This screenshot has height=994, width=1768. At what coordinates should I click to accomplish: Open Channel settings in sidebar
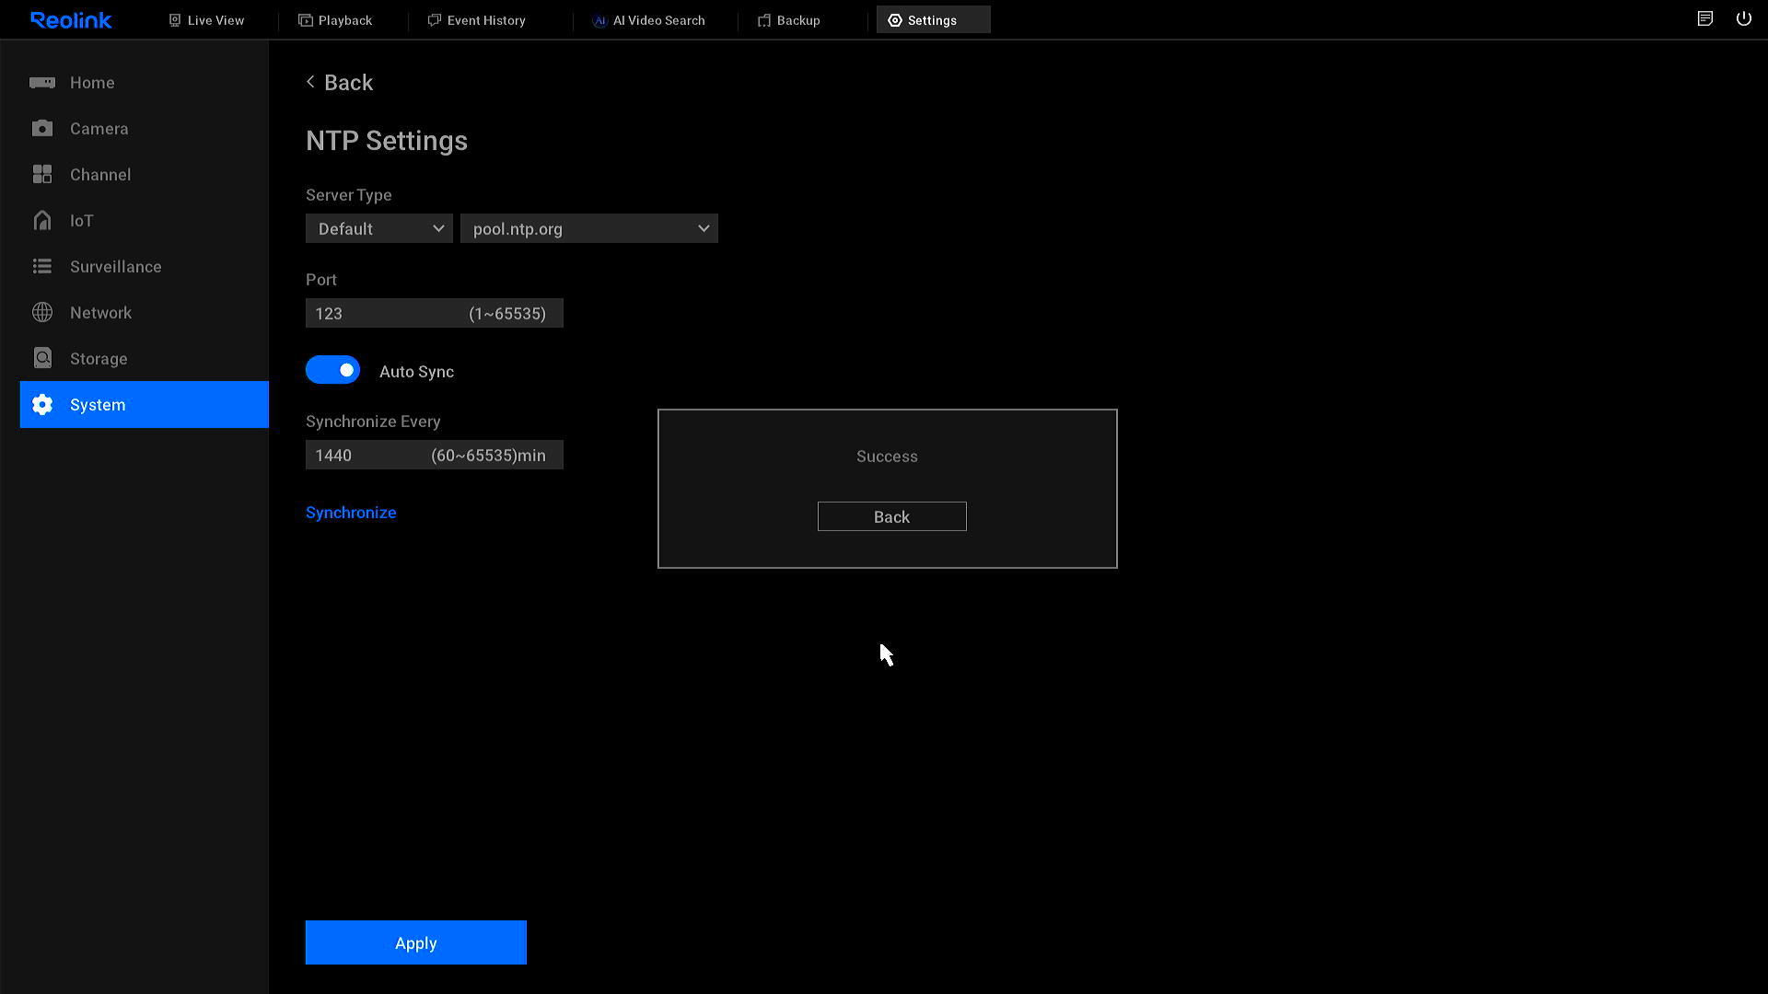[99, 175]
